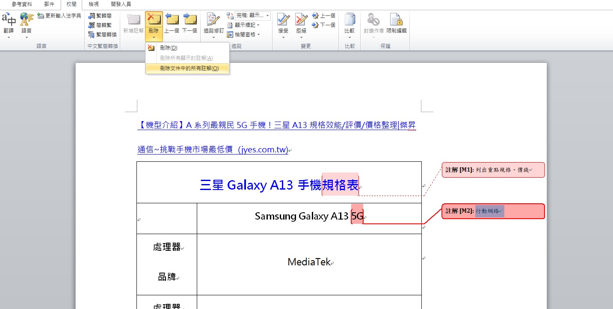Jump to next change in 變更 group
The width and height of the screenshot is (613, 309).
[324, 25]
